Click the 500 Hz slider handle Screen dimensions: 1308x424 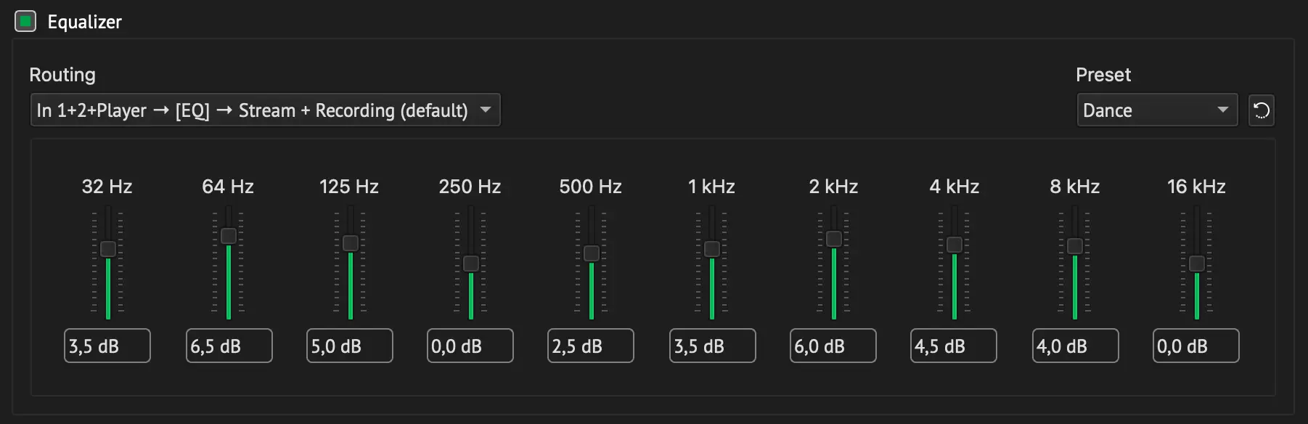(592, 253)
